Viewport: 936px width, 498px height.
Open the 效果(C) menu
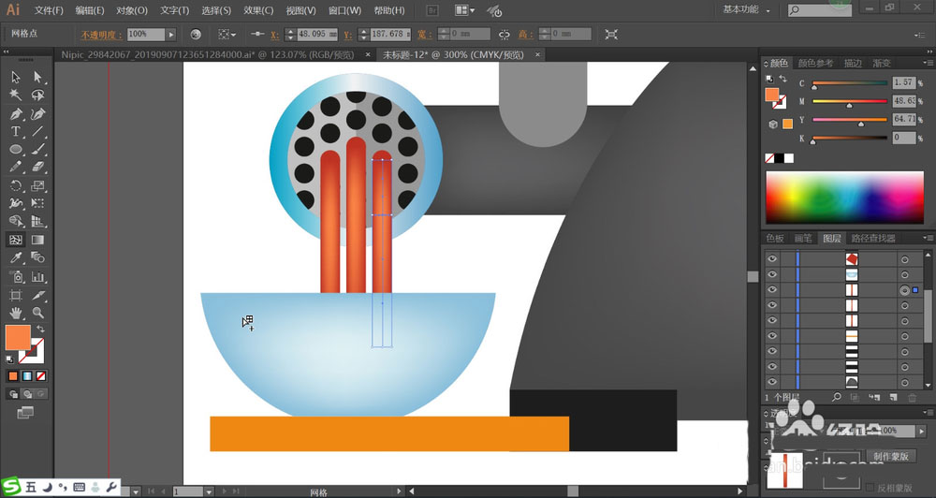258,10
